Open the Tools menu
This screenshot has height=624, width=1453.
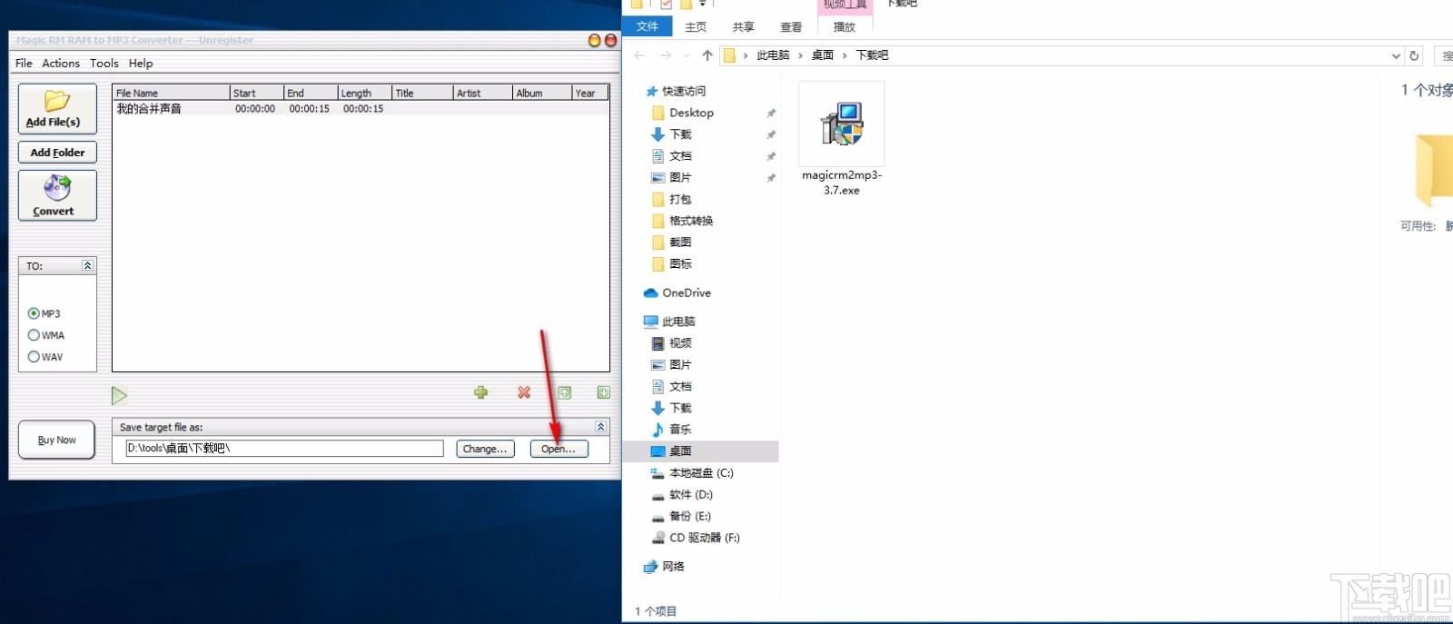coord(104,63)
